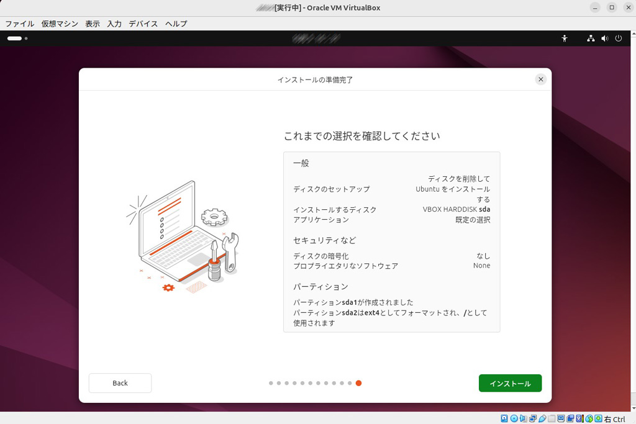Click the インストールするディスク label

click(x=335, y=210)
